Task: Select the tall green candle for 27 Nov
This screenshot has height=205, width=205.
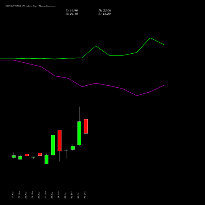Action: pyautogui.click(x=53, y=145)
